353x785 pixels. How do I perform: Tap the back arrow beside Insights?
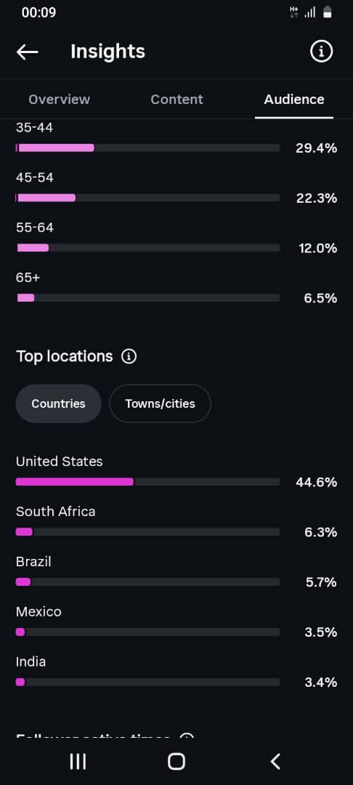pos(27,52)
